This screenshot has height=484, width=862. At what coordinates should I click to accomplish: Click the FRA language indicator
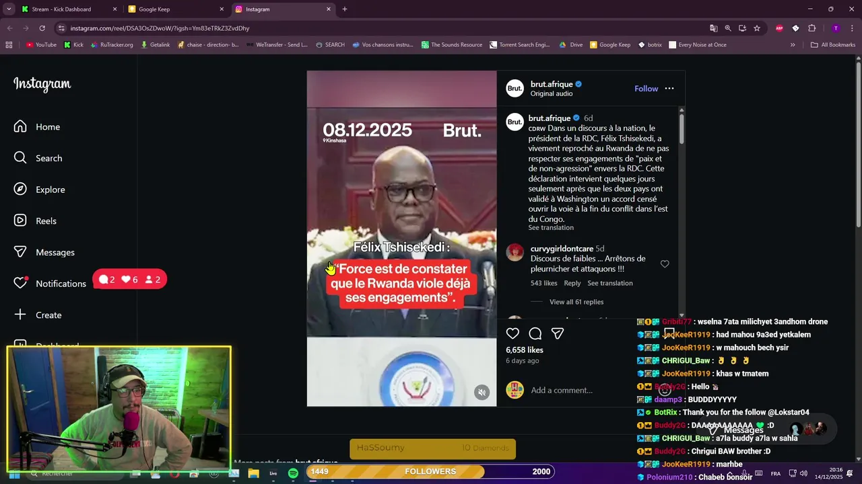[x=775, y=473]
